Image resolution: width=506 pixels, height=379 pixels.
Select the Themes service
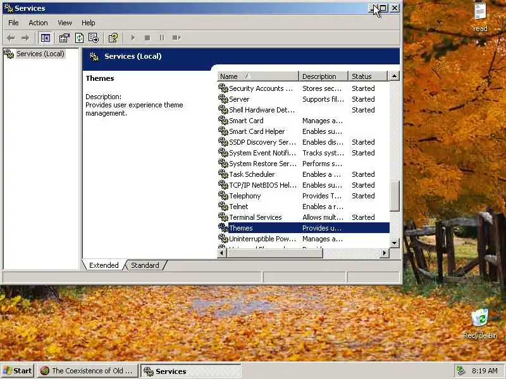pos(304,228)
